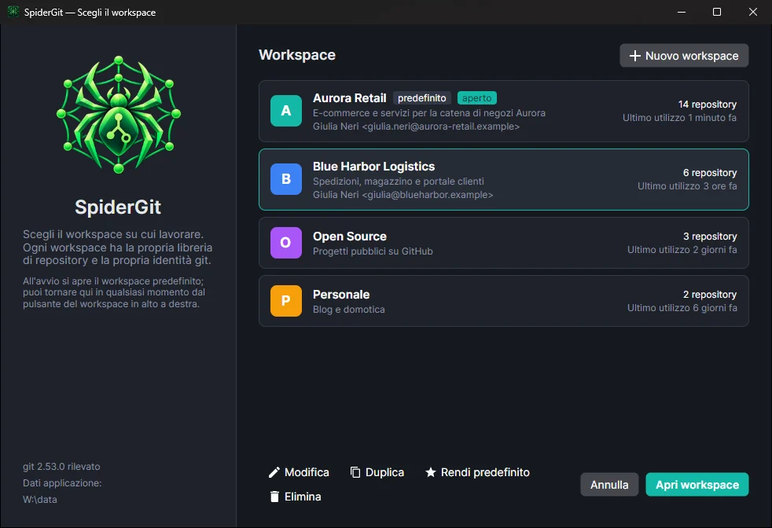Screen dimensions: 772x528
Task: Create a new workspace with Nuovo workspace
Action: click(684, 56)
